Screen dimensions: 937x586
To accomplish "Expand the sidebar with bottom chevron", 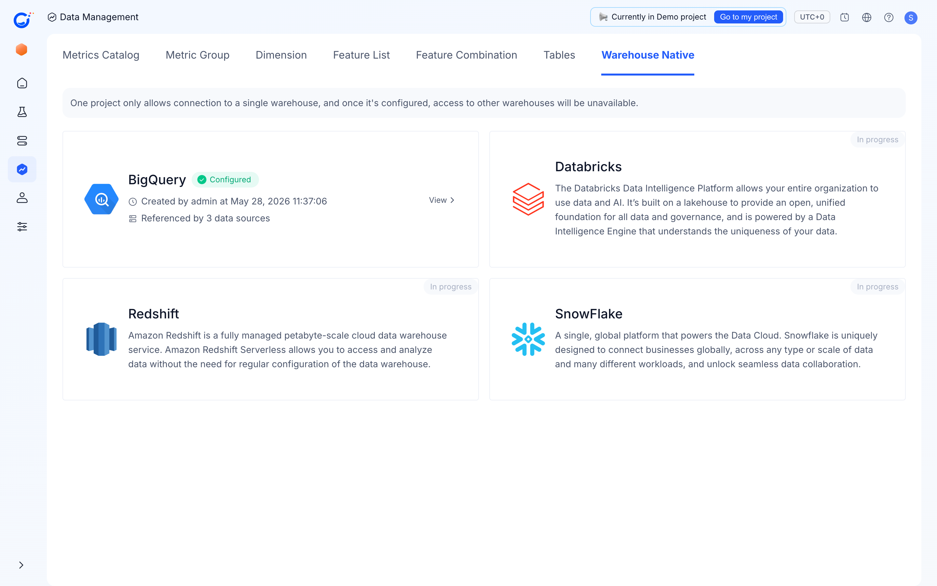I will click(x=21, y=565).
